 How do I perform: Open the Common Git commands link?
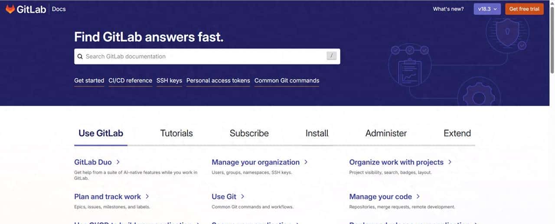point(287,81)
